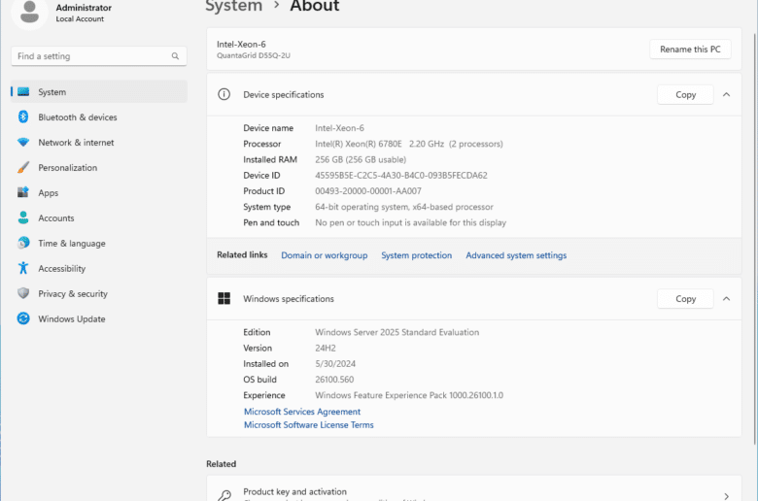Click the search magnifier icon
The height and width of the screenshot is (501, 758).
[x=175, y=56]
